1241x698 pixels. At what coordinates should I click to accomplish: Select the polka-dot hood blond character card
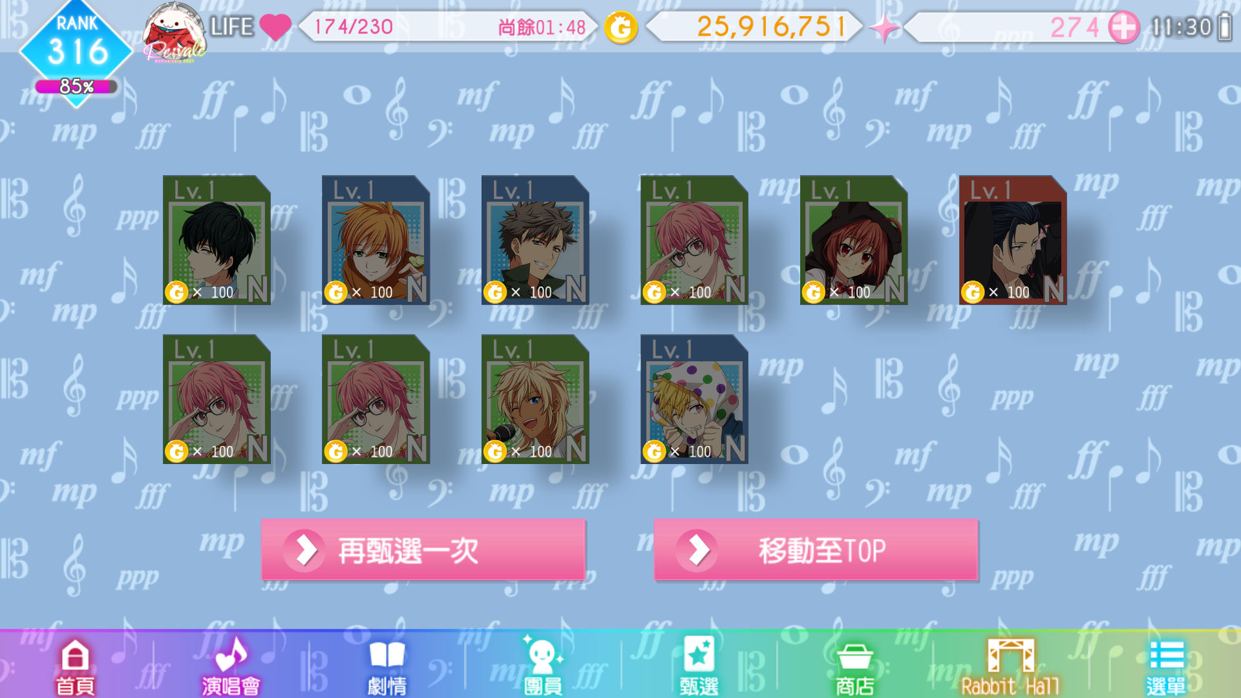(694, 399)
